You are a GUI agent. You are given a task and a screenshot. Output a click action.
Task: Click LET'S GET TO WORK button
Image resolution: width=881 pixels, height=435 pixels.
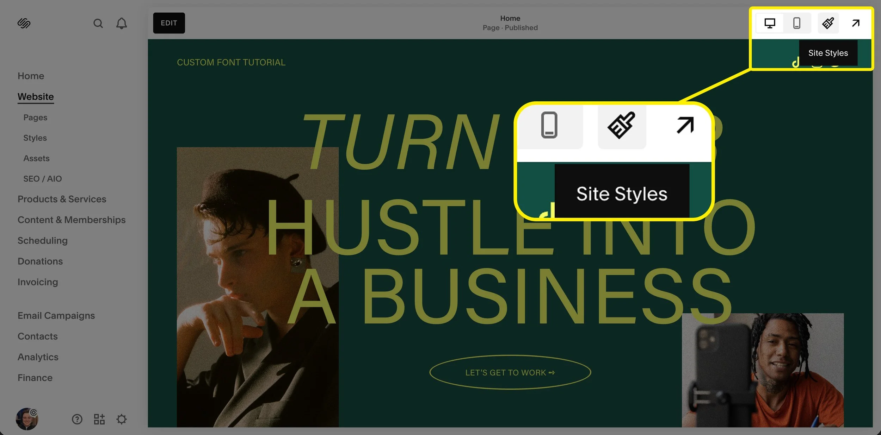[x=510, y=372]
